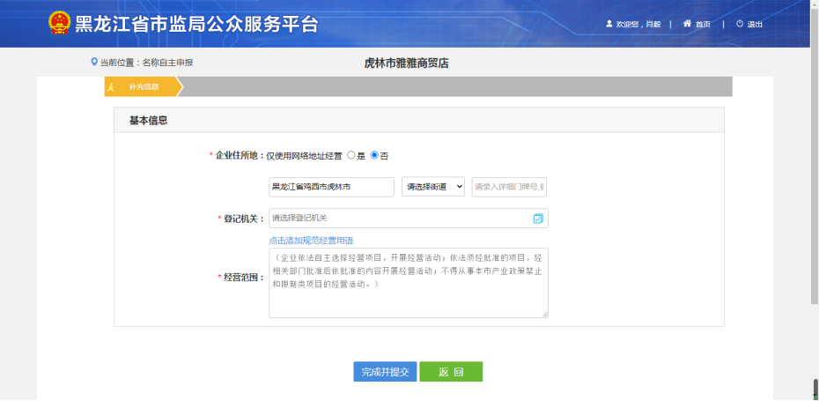Screen dimensions: 819x401
Task: Click 点击添加规范经营用语 link
Action: (x=311, y=241)
